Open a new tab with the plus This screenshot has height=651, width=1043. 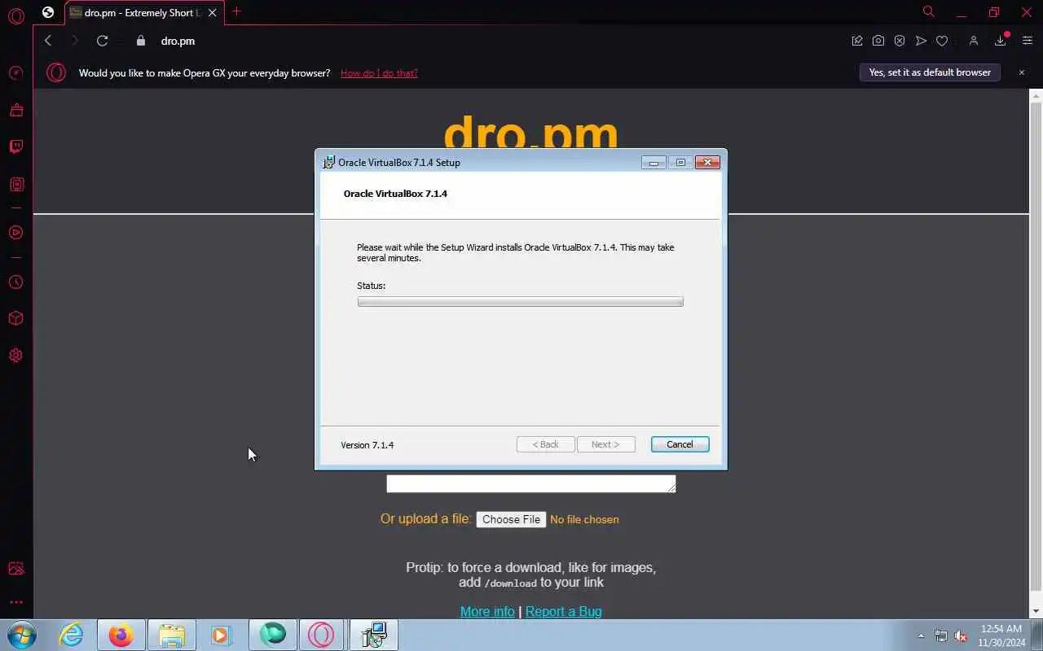[236, 11]
